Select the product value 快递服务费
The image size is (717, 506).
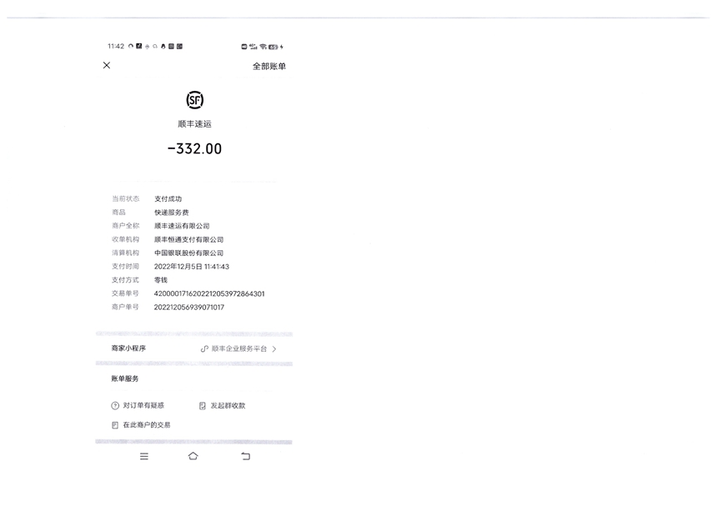(x=172, y=212)
